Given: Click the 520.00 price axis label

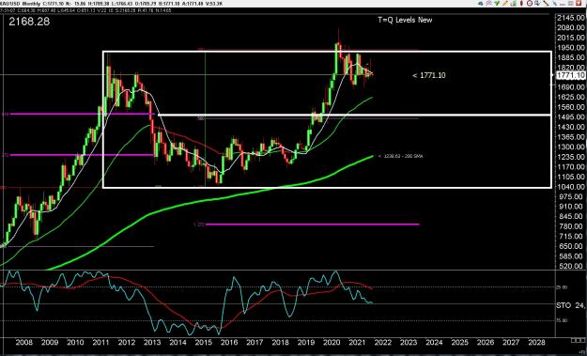Looking at the screenshot, I should [571, 266].
